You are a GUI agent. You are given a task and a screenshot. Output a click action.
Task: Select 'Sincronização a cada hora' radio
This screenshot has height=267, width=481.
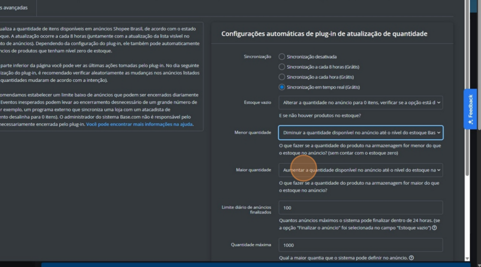(x=282, y=77)
